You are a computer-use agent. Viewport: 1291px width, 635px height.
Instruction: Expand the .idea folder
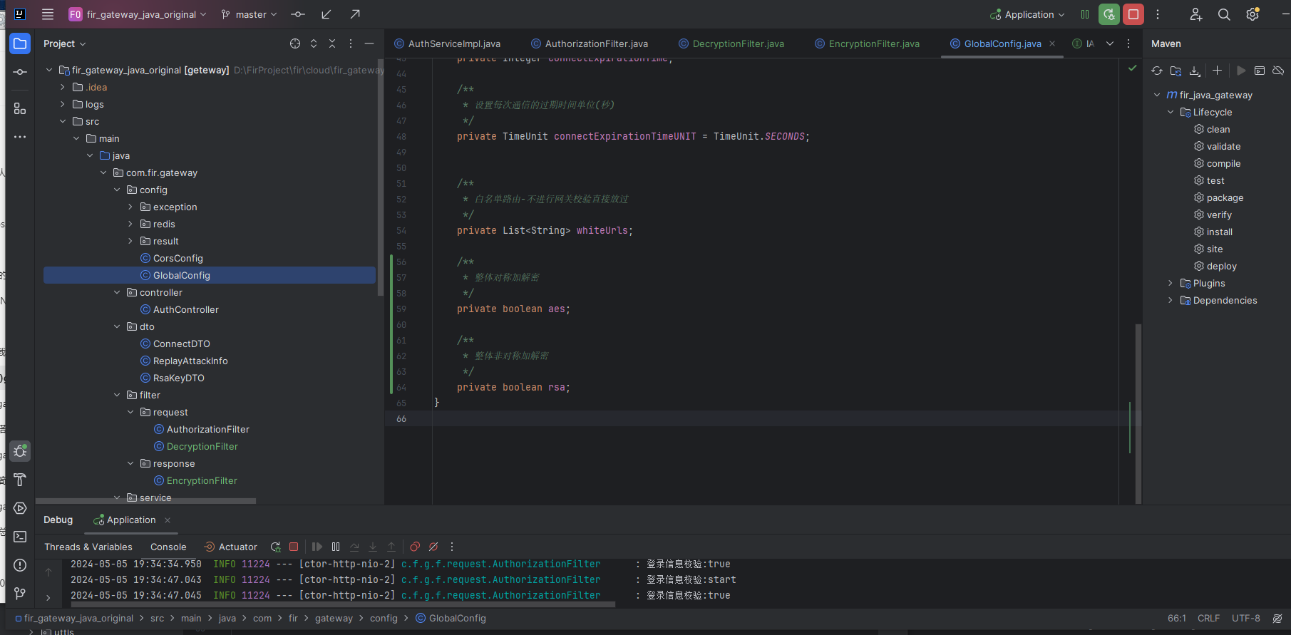[63, 87]
